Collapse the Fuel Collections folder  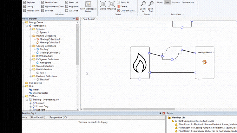click(x=30, y=70)
